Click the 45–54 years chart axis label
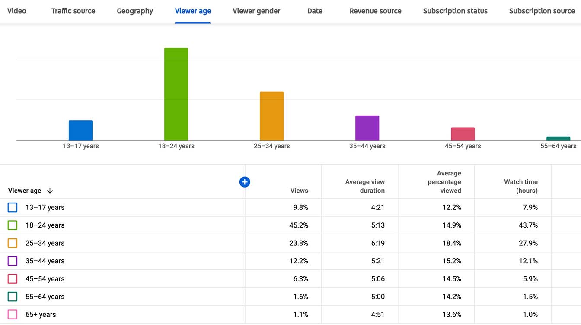Image resolution: width=581 pixels, height=325 pixels. point(463,146)
